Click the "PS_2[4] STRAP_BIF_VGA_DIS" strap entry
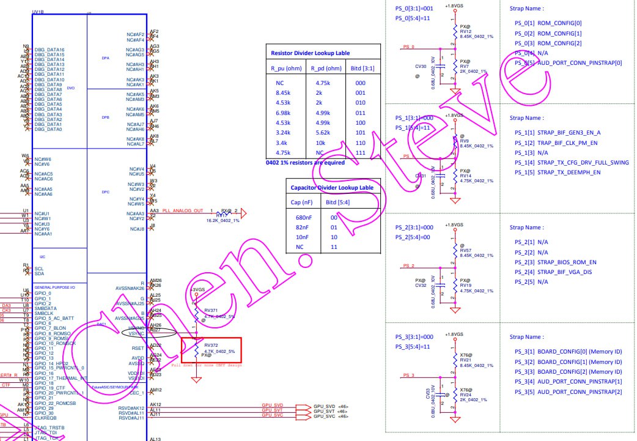Image resolution: width=637 pixels, height=441 pixels. pos(553,272)
